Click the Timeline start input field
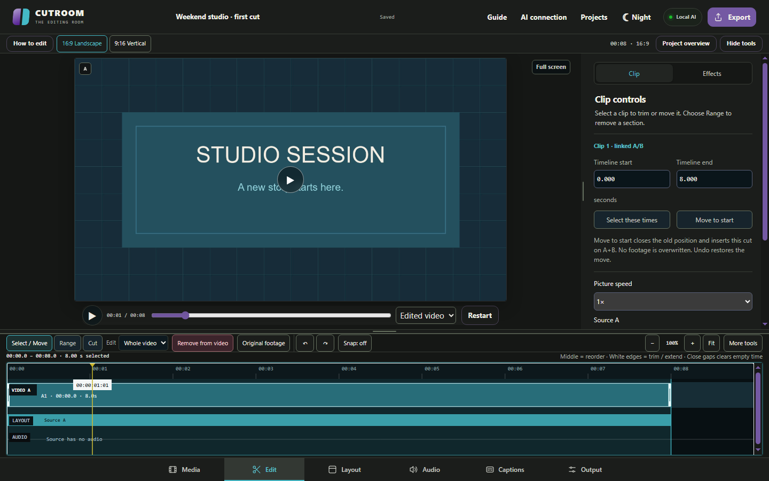This screenshot has width=769, height=481. (x=632, y=179)
